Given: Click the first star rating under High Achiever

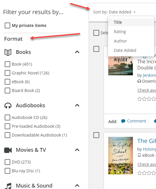Looking at the screenshot, I should pos(140,99).
